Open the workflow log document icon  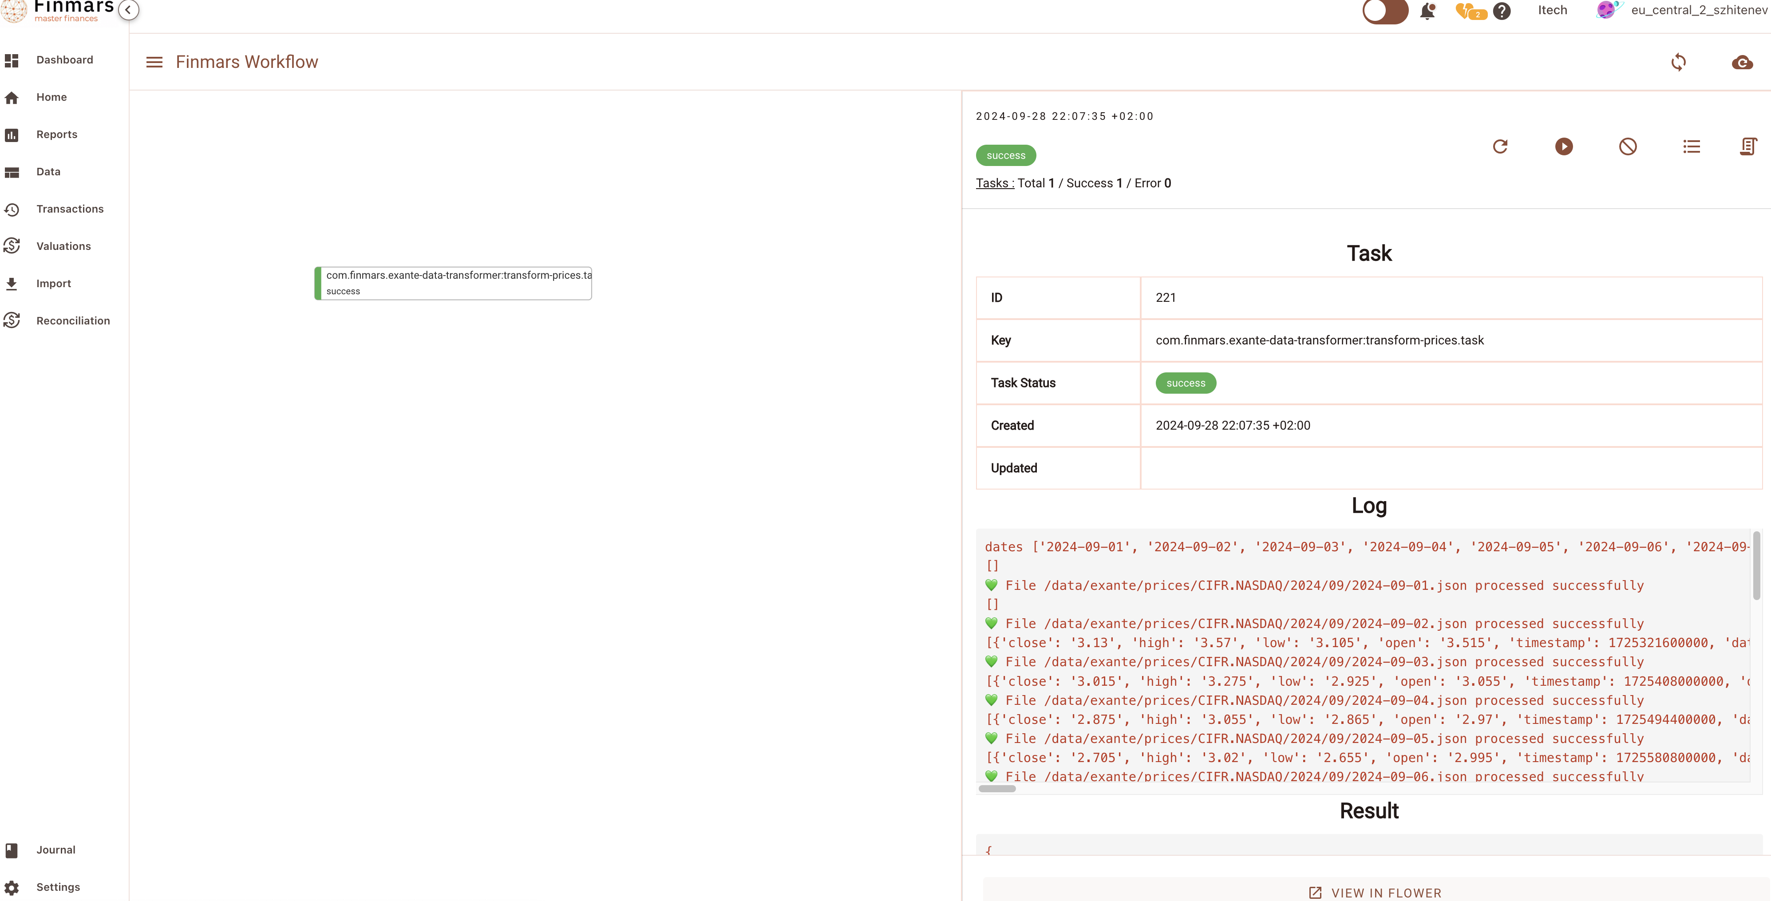1748,146
